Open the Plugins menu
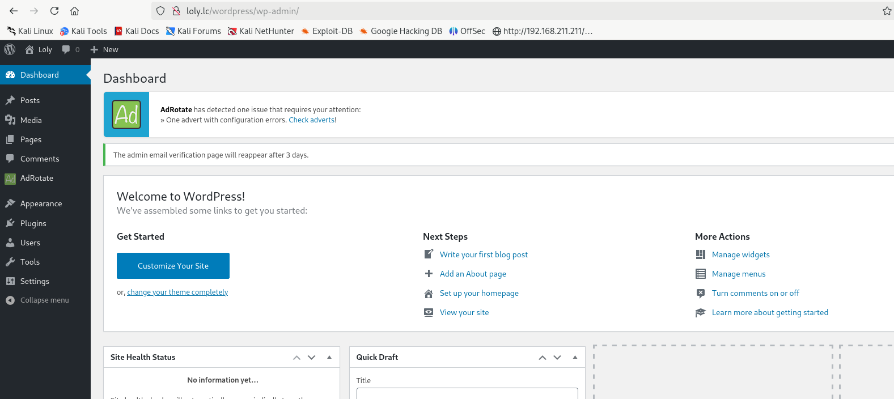The image size is (894, 399). (x=45, y=223)
